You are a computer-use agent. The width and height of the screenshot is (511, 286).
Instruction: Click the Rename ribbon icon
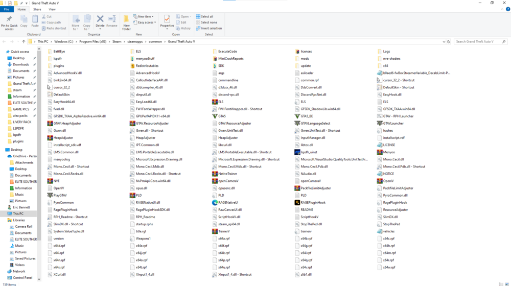click(112, 19)
